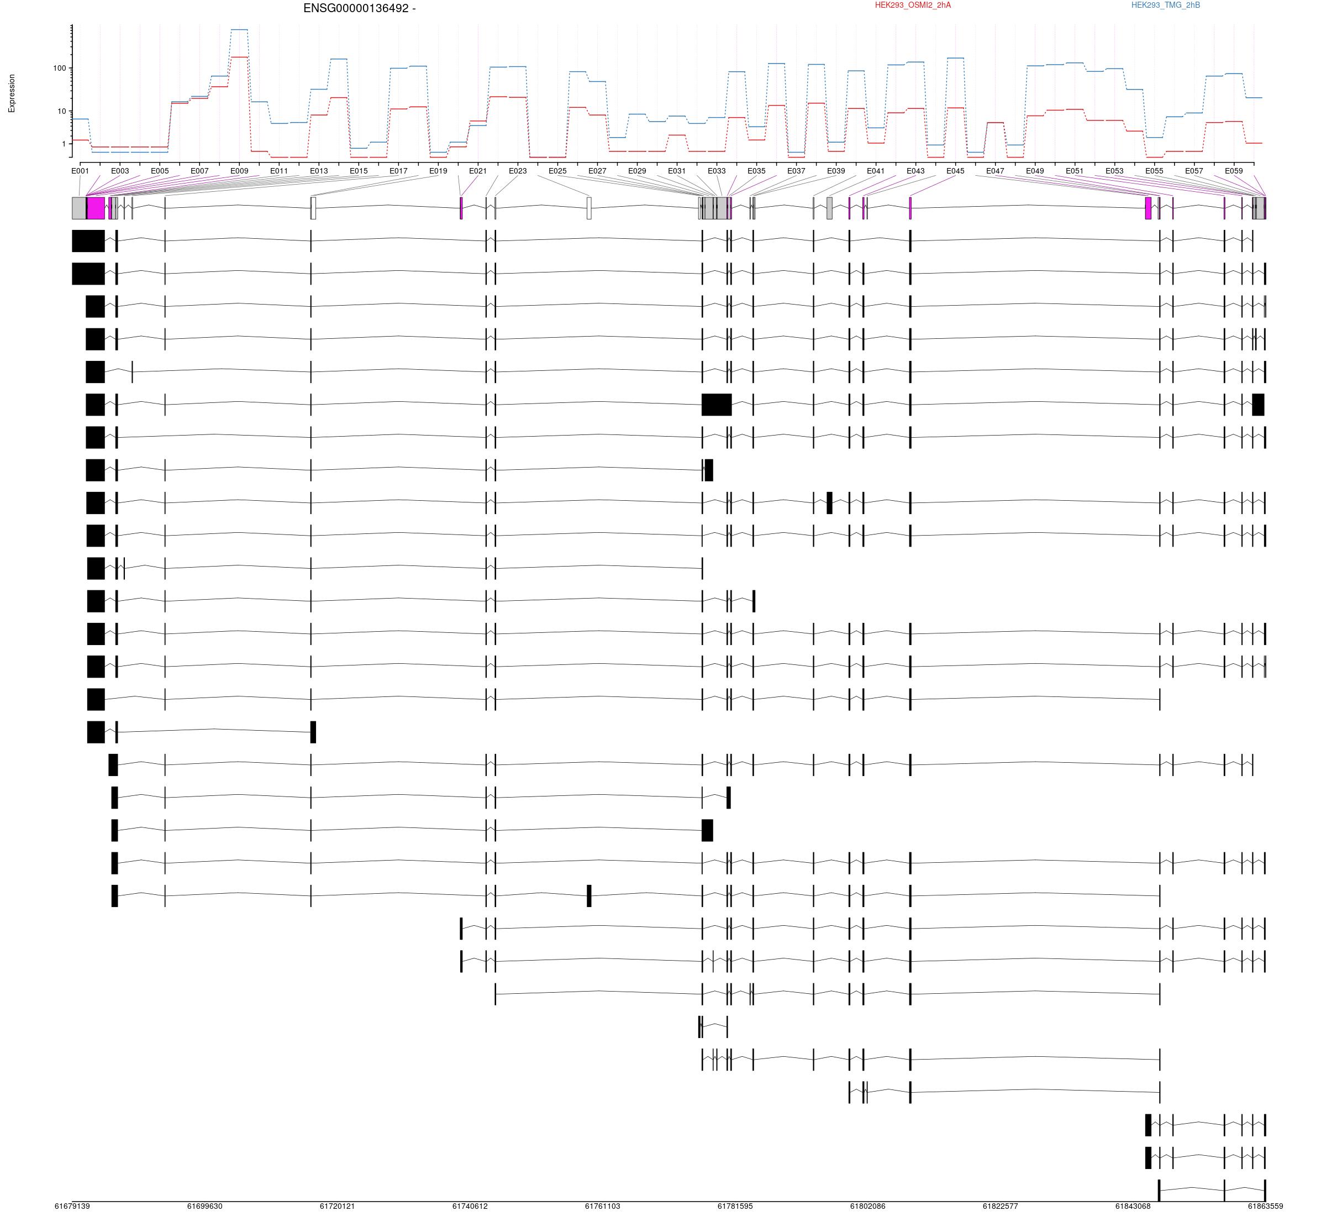Click genomic coordinate 61843068
Image resolution: width=1326 pixels, height=1216 pixels.
point(1133,1206)
